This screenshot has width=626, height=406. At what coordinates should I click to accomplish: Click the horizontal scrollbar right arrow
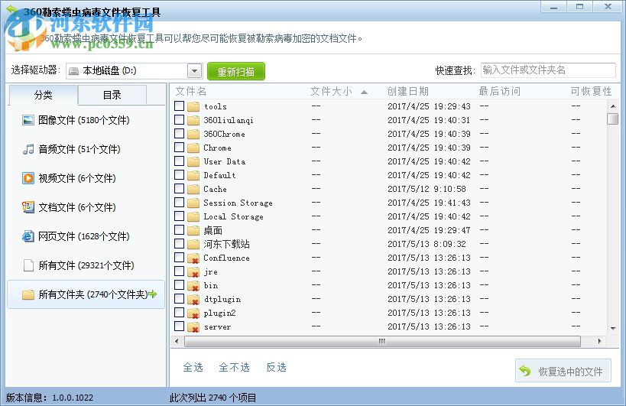point(599,341)
